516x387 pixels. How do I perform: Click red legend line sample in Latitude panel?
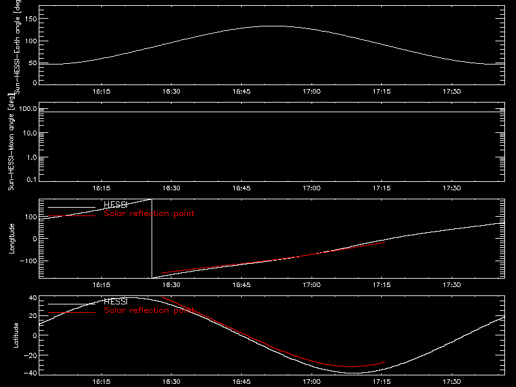coord(72,313)
